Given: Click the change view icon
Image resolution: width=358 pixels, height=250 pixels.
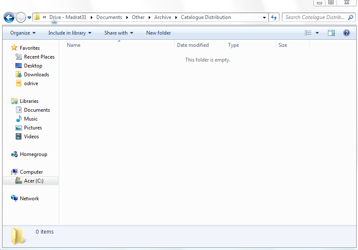Looking at the screenshot, I should click(308, 33).
